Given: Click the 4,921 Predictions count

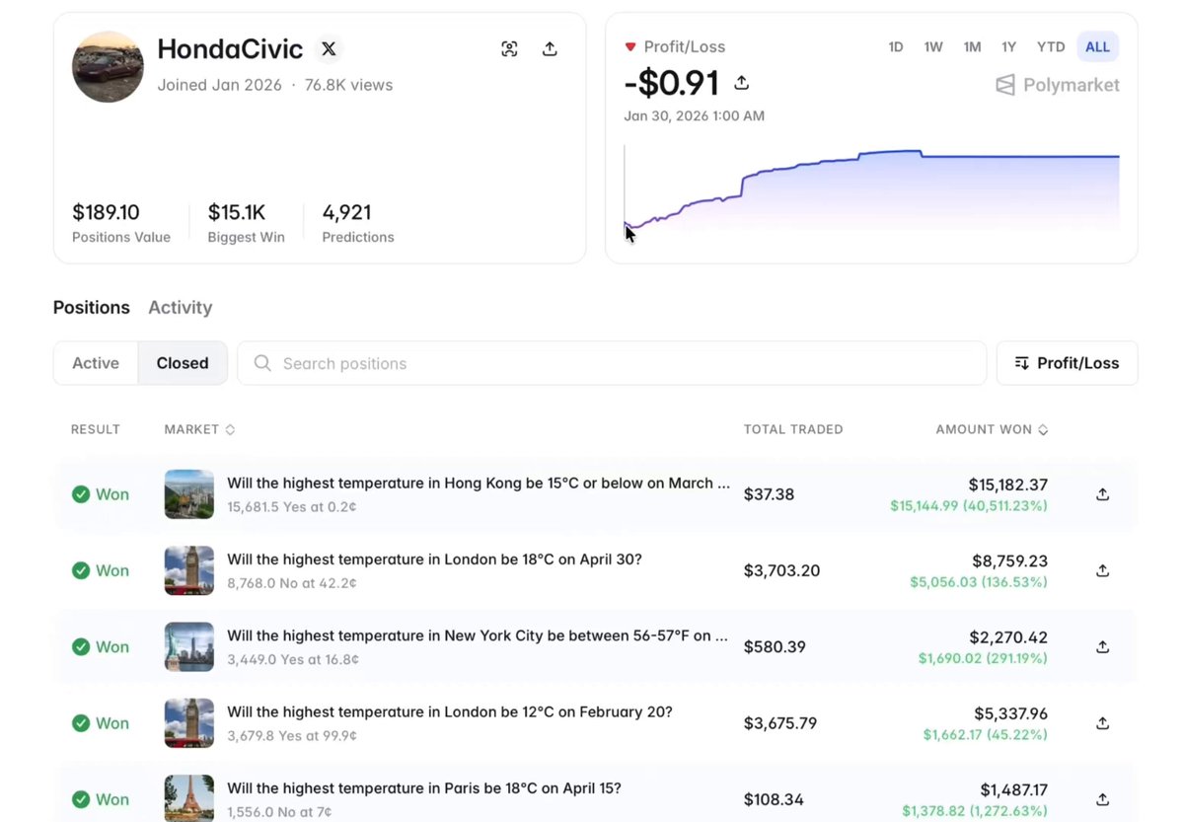Looking at the screenshot, I should point(346,212).
